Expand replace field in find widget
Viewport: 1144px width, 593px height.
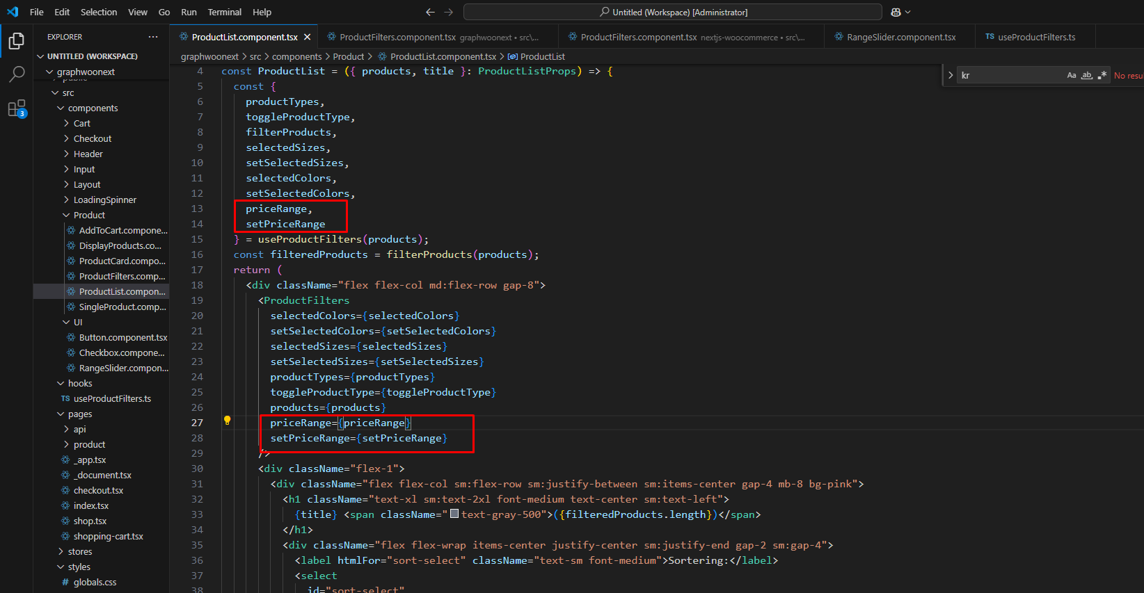951,75
